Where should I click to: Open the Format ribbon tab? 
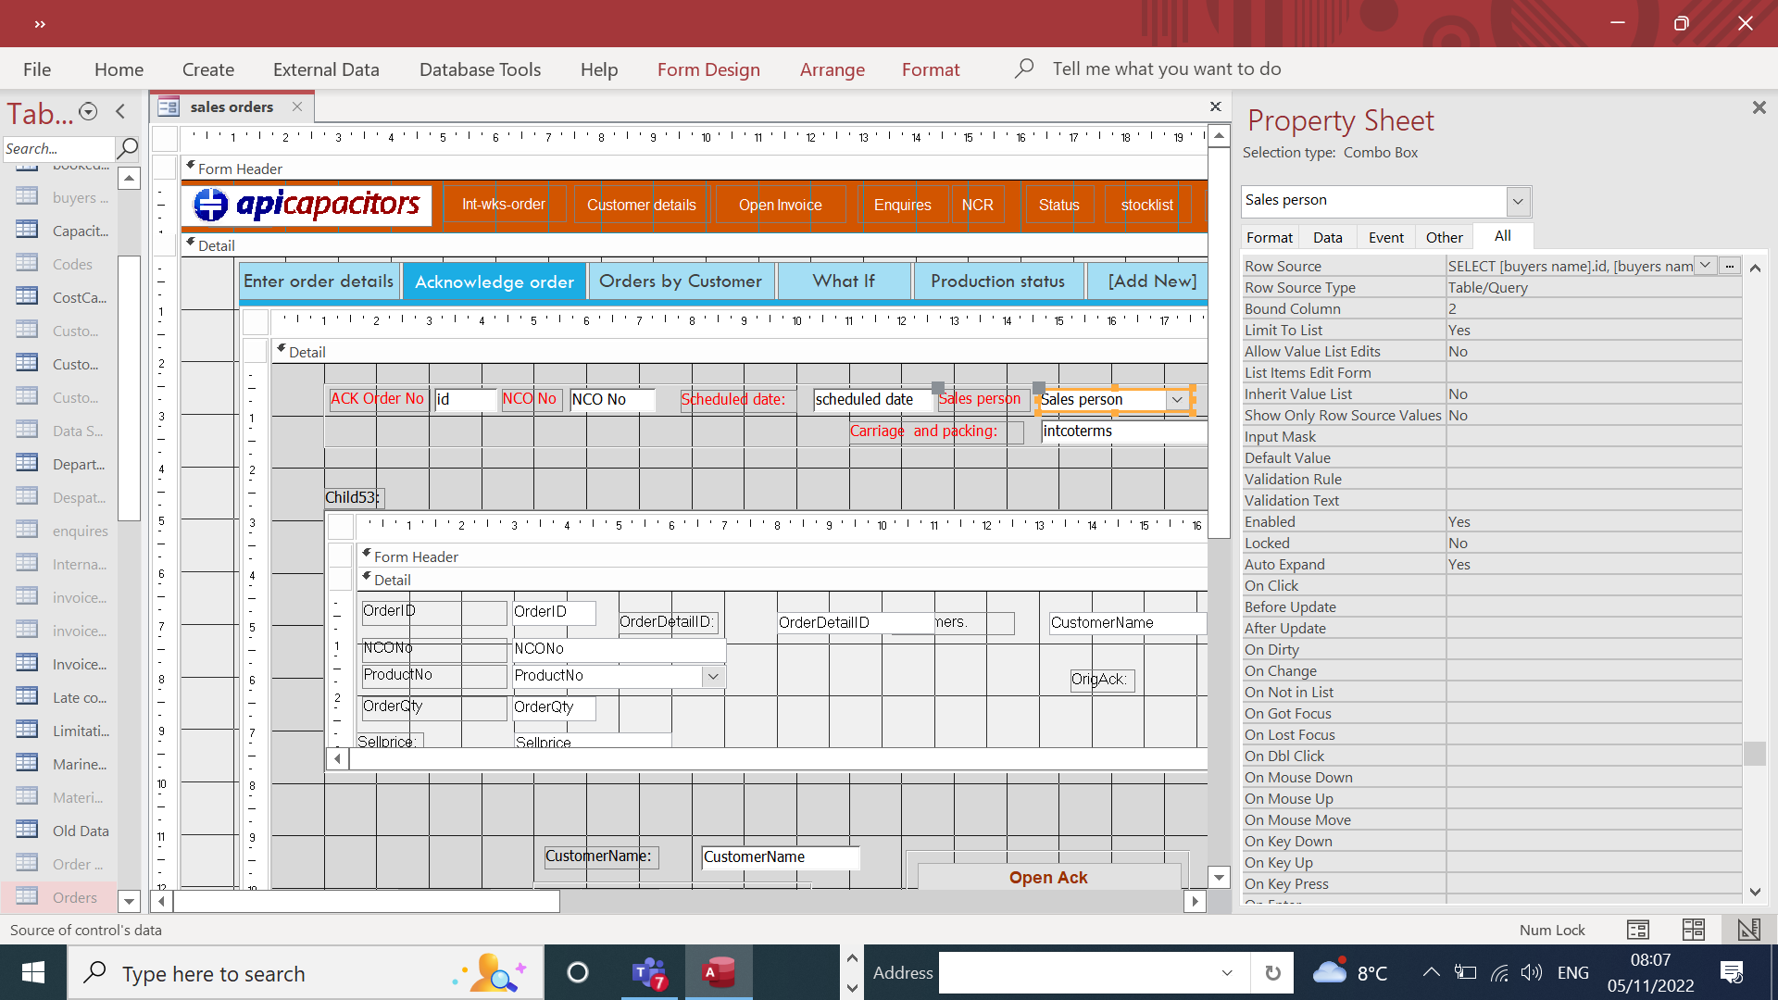[x=931, y=69]
